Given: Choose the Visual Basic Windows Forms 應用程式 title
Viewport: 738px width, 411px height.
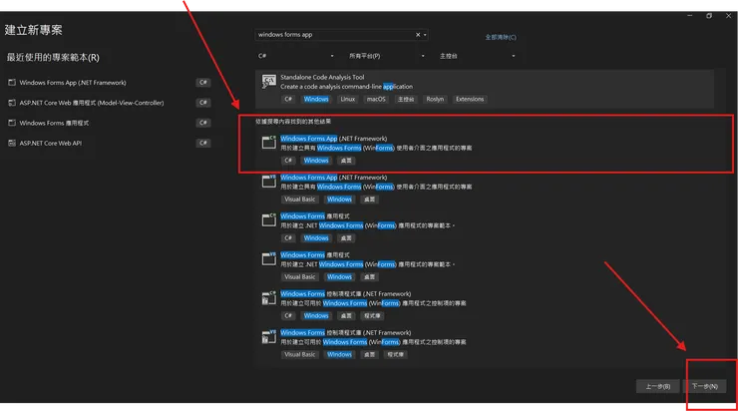Looking at the screenshot, I should (315, 255).
